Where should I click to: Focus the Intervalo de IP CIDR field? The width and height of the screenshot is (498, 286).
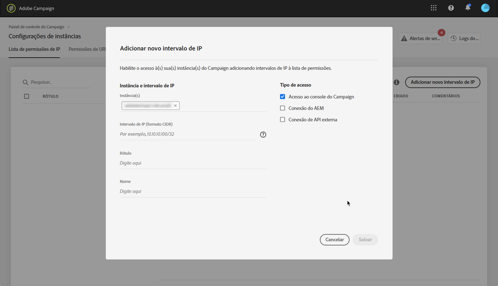pyautogui.click(x=188, y=134)
